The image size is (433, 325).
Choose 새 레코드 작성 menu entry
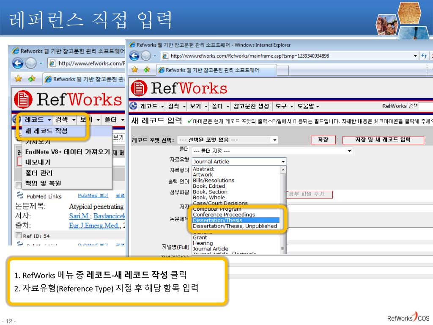click(x=47, y=131)
